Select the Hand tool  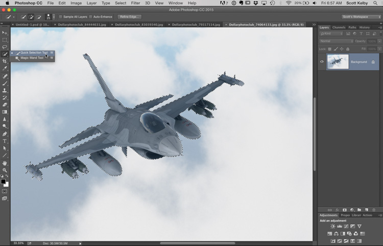(x=5, y=163)
